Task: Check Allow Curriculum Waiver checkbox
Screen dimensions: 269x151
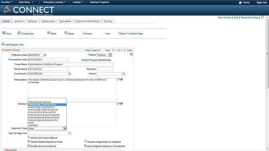Action: (x=29, y=137)
